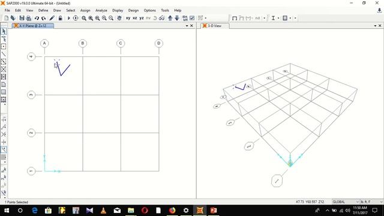Open the GLOBAL coordinate system dropdown
This screenshot has height=216, width=384.
(346, 202)
